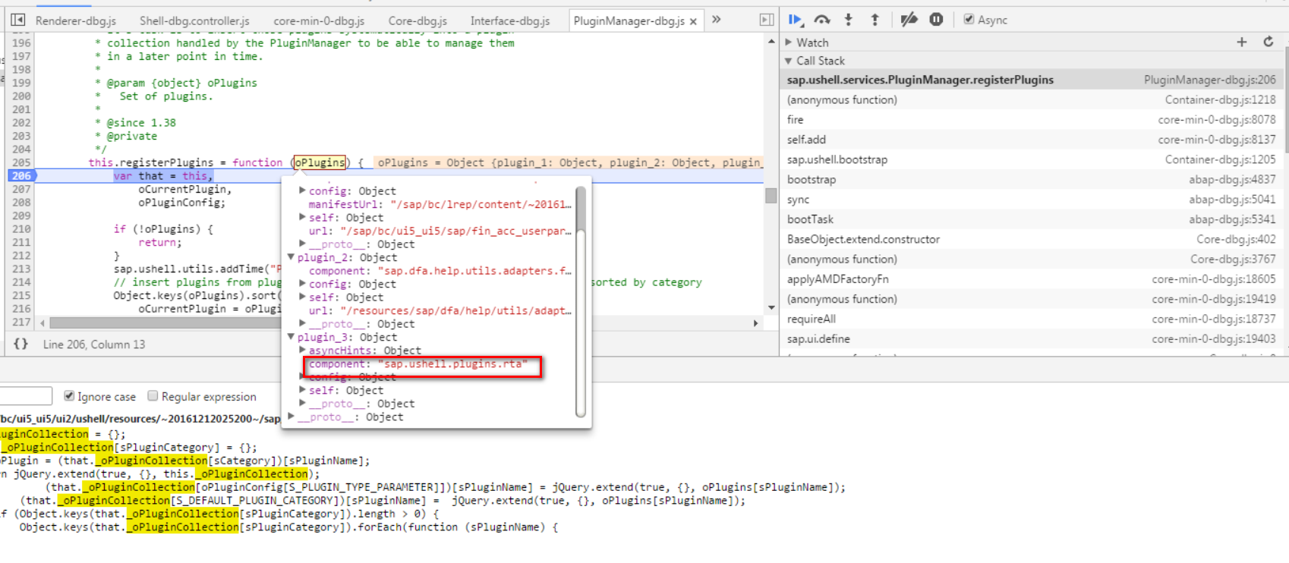Image resolution: width=1289 pixels, height=563 pixels.
Task: Step out of current function
Action: [x=875, y=20]
